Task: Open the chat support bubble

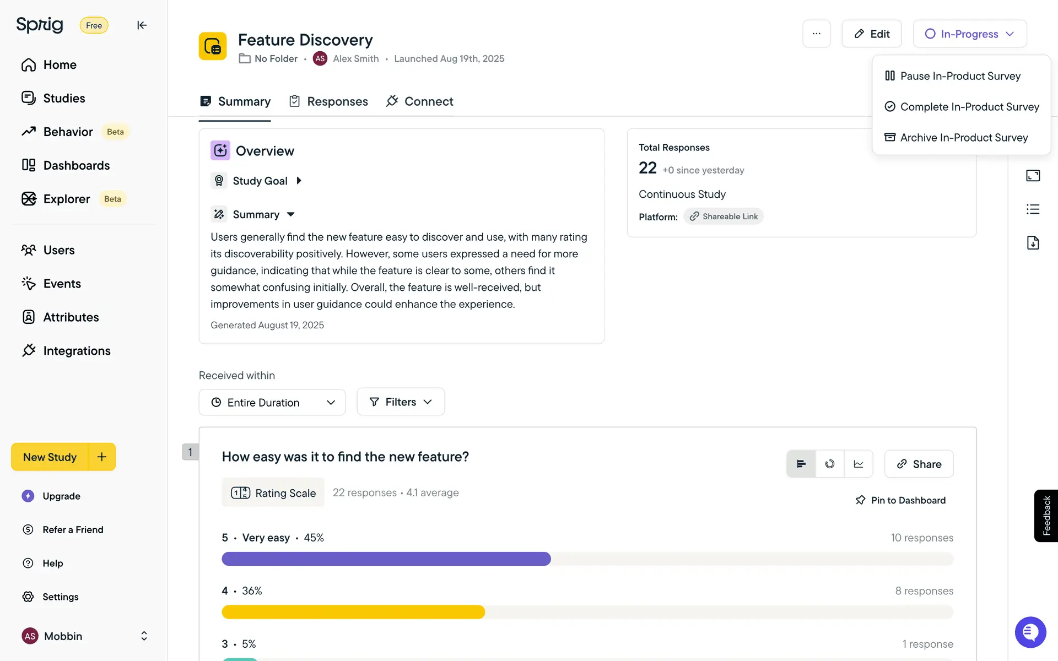Action: tap(1030, 632)
